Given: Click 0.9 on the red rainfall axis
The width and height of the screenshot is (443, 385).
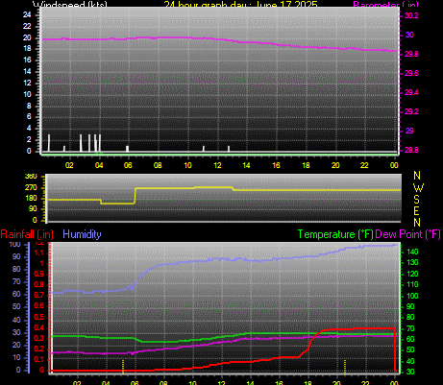Looking at the screenshot, I should pyautogui.click(x=39, y=274).
